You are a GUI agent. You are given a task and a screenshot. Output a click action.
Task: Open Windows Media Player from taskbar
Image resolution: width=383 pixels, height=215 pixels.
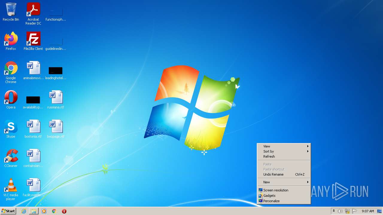(x=44, y=211)
